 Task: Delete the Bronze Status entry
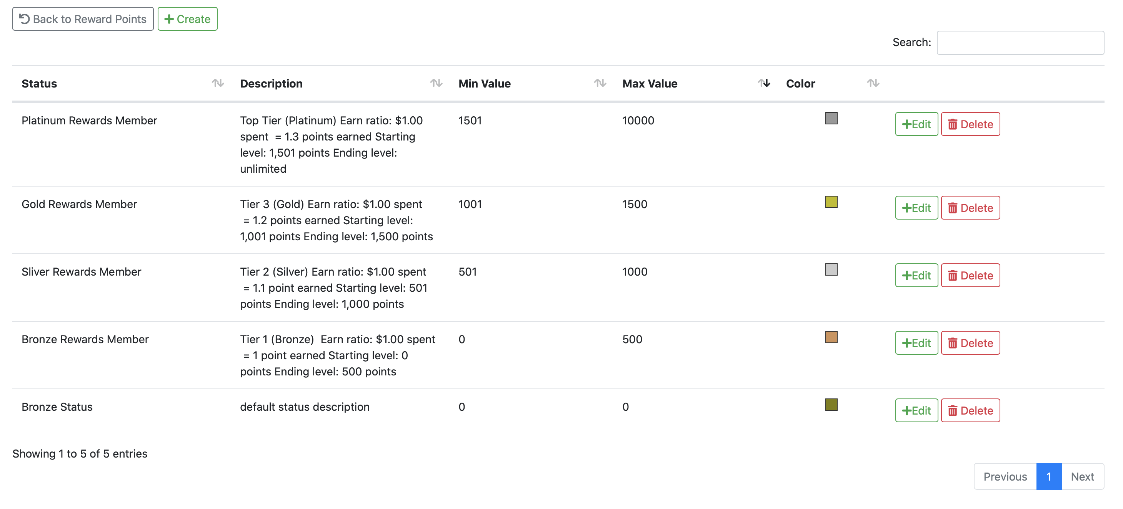(970, 410)
